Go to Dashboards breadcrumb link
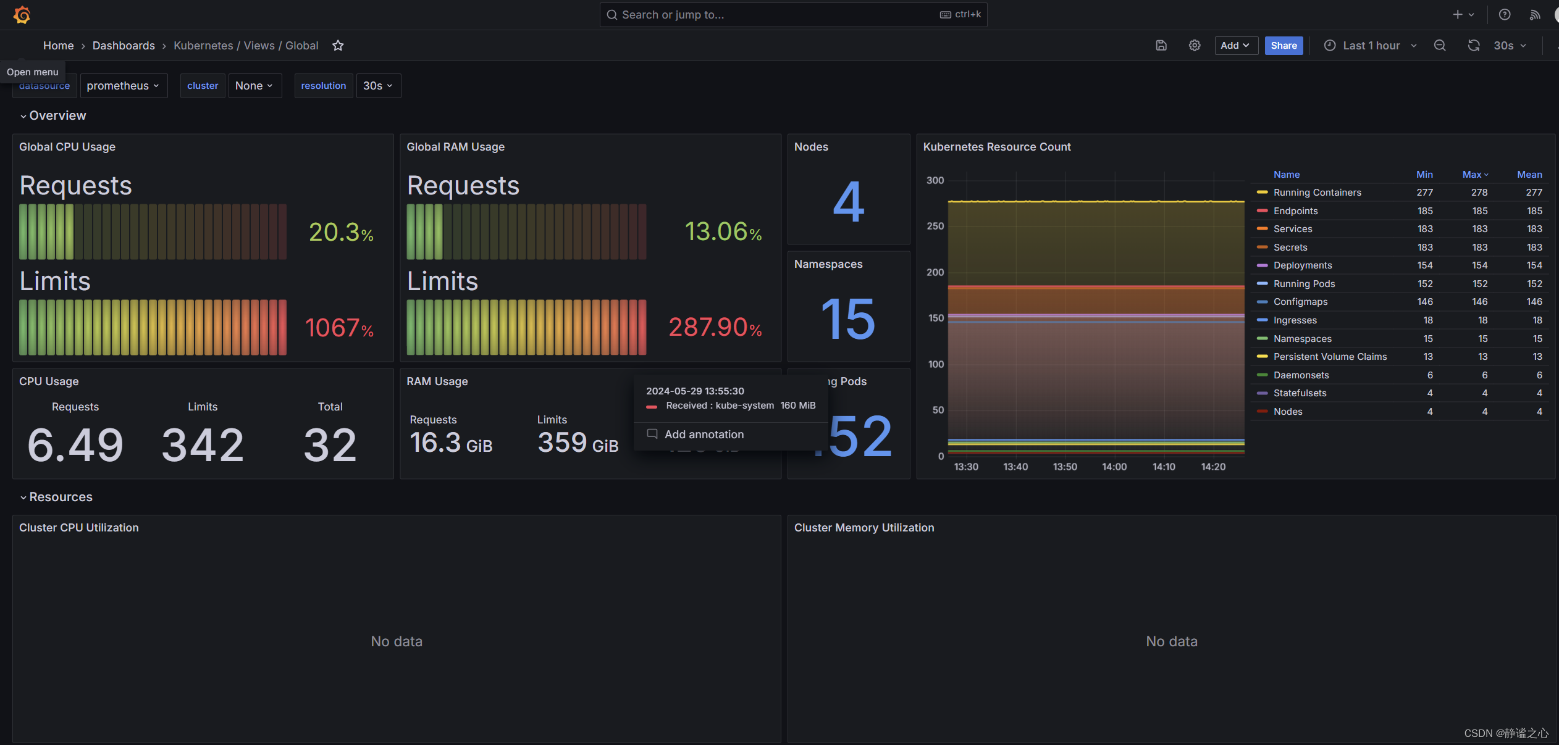This screenshot has width=1559, height=745. 124,46
